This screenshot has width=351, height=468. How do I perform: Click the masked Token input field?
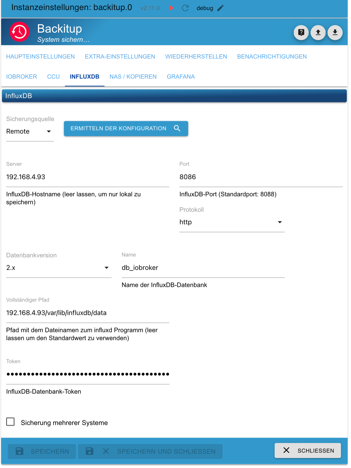[x=88, y=374]
